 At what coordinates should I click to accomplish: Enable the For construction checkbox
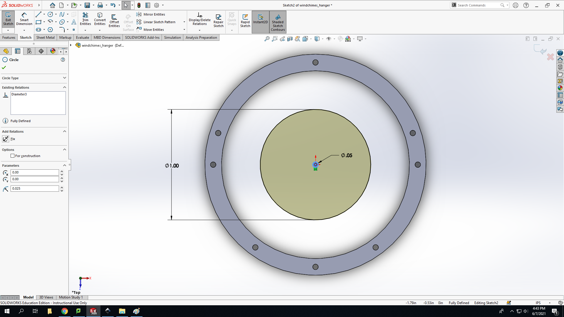point(12,156)
